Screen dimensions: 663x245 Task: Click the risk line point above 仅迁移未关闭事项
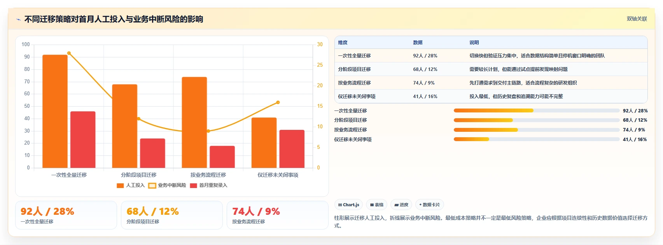pyautogui.click(x=278, y=102)
